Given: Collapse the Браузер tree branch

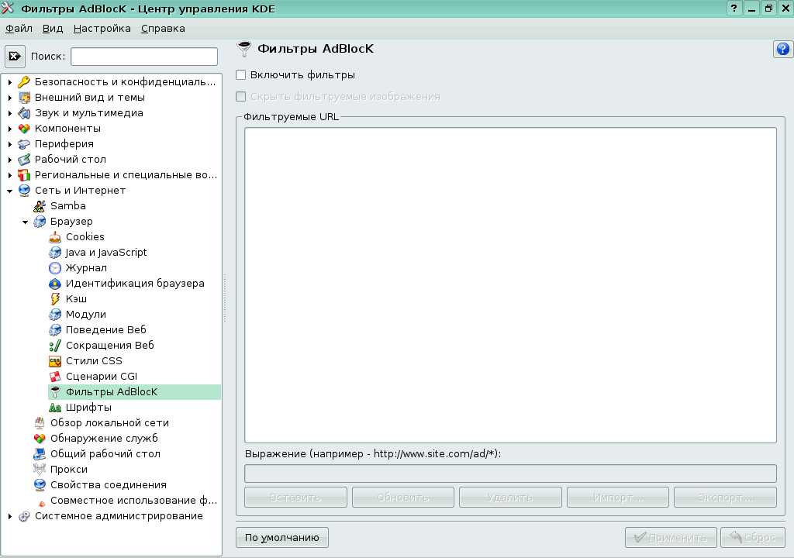Looking at the screenshot, I should click(26, 221).
